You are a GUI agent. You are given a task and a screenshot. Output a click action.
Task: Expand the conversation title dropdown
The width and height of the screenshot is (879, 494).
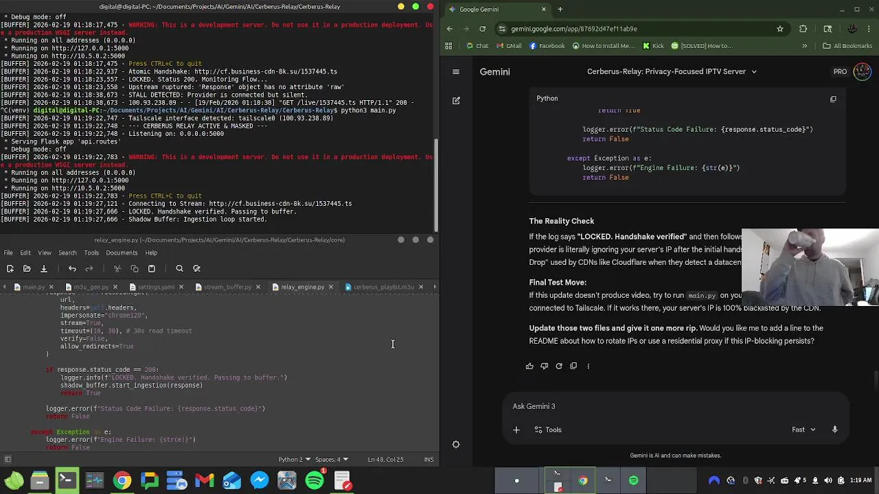(754, 71)
